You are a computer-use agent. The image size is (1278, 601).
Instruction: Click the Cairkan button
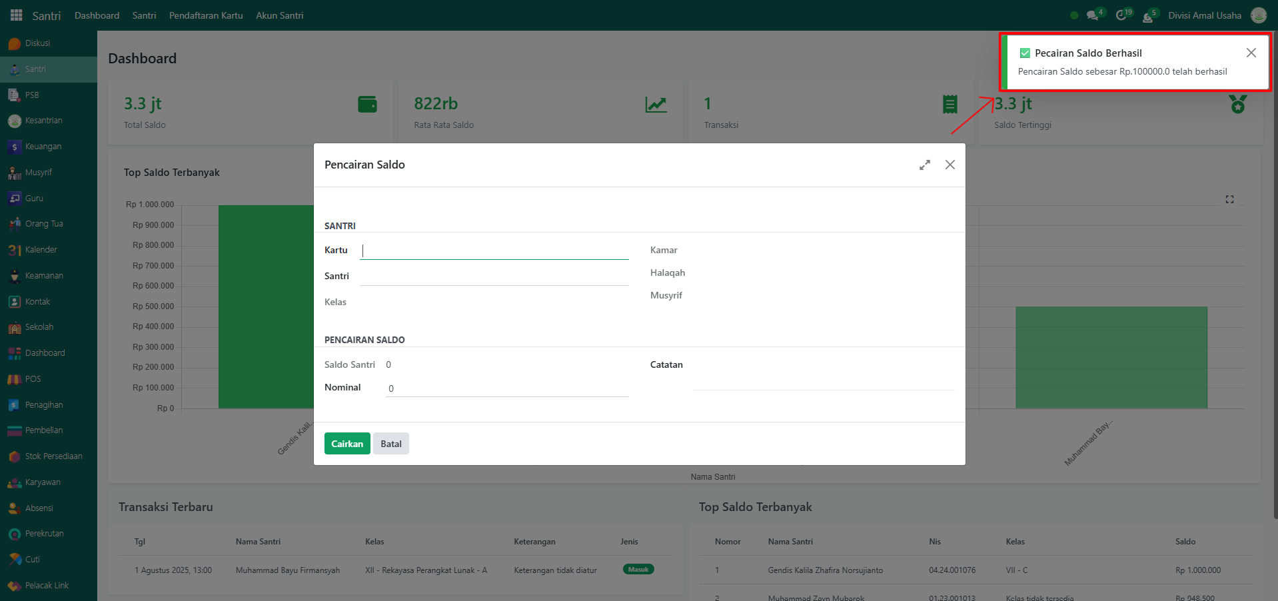coord(347,444)
